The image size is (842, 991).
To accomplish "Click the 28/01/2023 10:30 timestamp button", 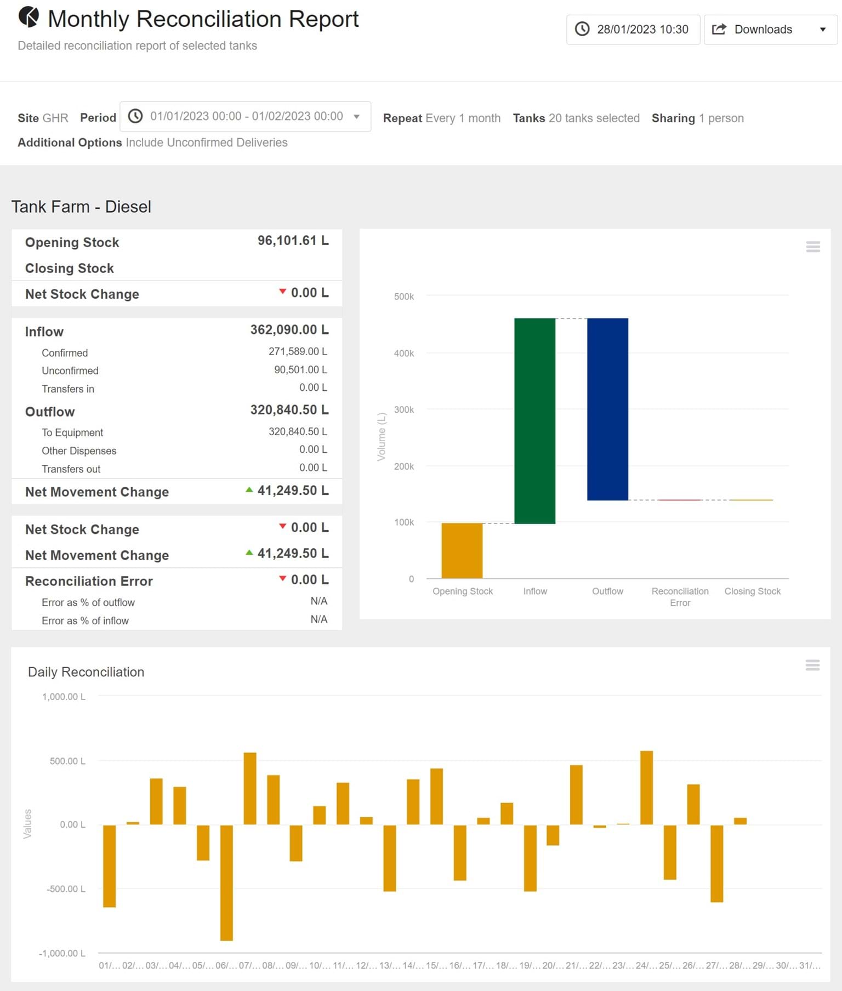I will [633, 30].
